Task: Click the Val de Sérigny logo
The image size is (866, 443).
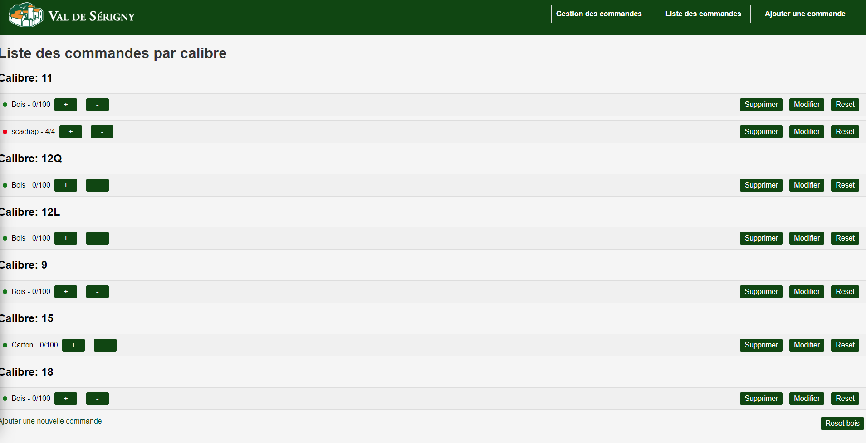Action: pyautogui.click(x=72, y=15)
